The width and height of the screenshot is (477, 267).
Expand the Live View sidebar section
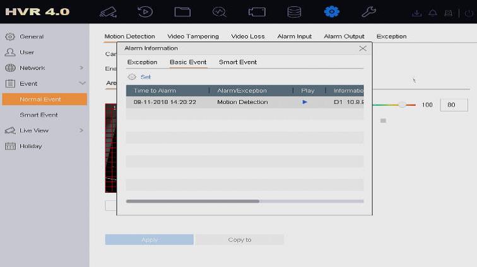point(81,130)
